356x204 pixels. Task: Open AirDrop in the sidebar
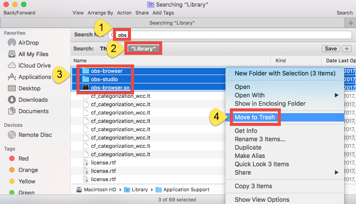(x=23, y=43)
